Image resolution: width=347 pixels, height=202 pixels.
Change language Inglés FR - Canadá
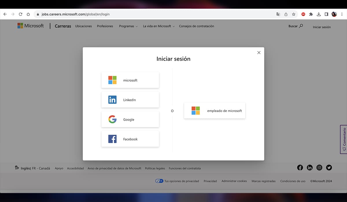point(35,168)
